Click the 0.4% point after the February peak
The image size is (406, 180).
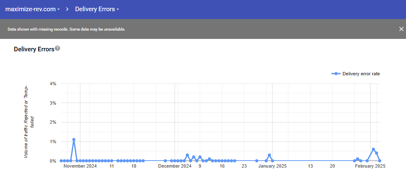coord(377,153)
